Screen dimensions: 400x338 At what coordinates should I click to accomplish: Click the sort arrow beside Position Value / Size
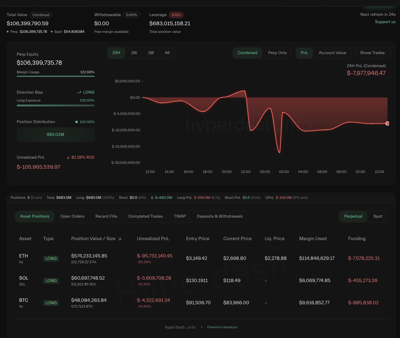120,239
